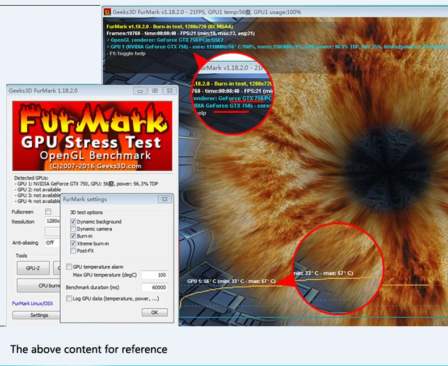
Task: Open the GPU-Z tool button
Action: (33, 268)
